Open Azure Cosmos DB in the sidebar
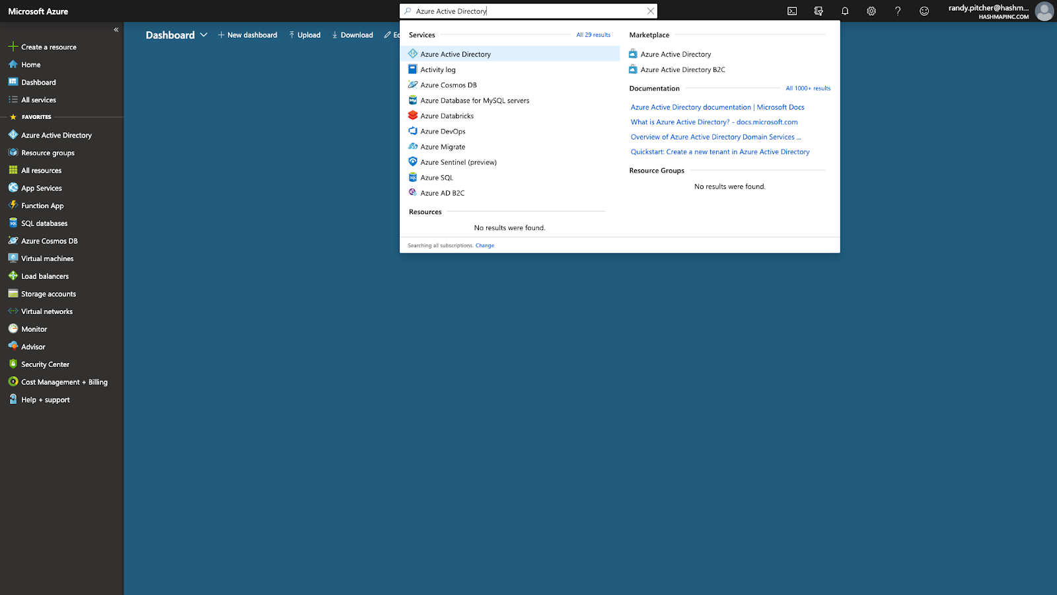 (50, 241)
